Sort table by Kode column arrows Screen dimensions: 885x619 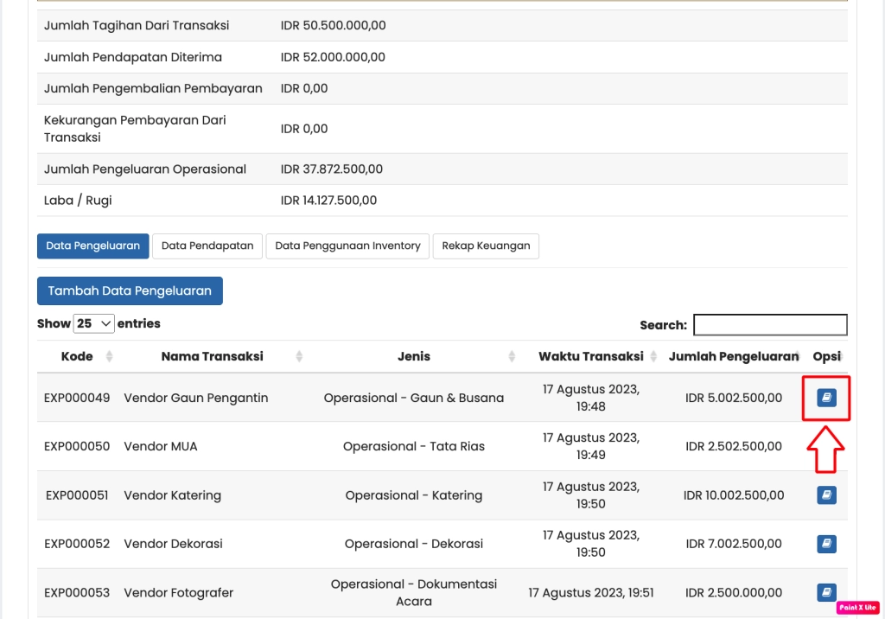(110, 356)
